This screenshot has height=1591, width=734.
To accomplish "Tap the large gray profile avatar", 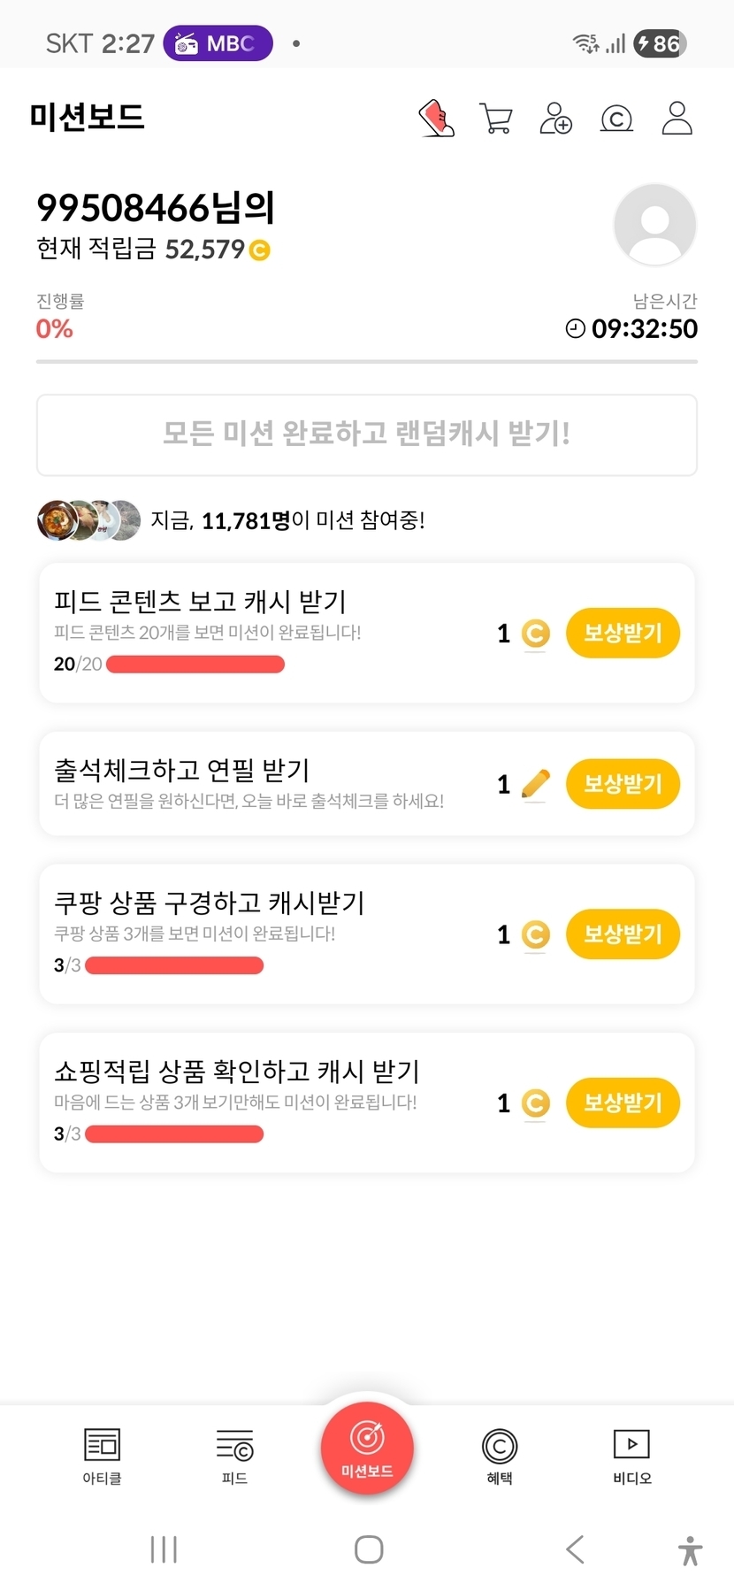I will pos(654,225).
